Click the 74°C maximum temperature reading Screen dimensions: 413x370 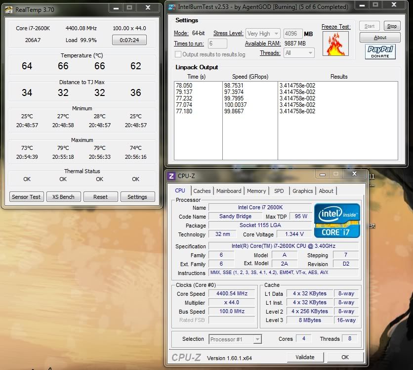click(x=136, y=148)
